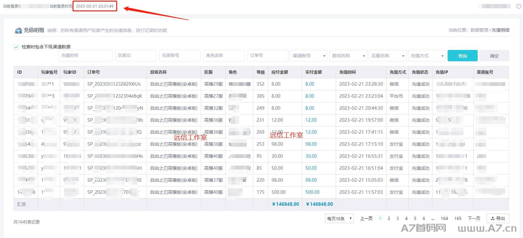Viewport: 523px width, 238px height.
Task: Click 500.00 in 实付金额 column
Action: (312, 192)
